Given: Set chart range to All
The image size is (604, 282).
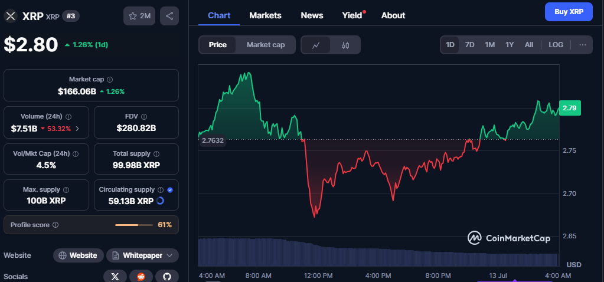Looking at the screenshot, I should click(x=529, y=45).
